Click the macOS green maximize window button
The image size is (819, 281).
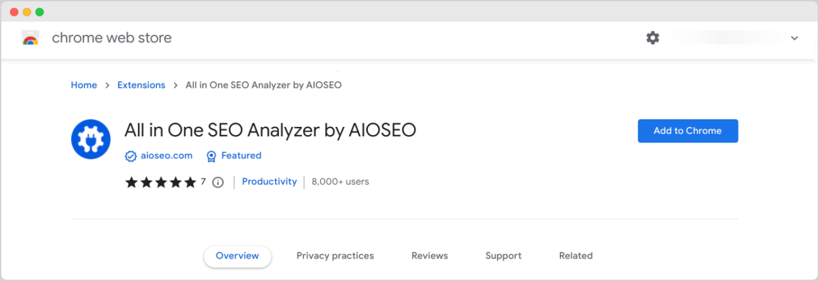(40, 12)
